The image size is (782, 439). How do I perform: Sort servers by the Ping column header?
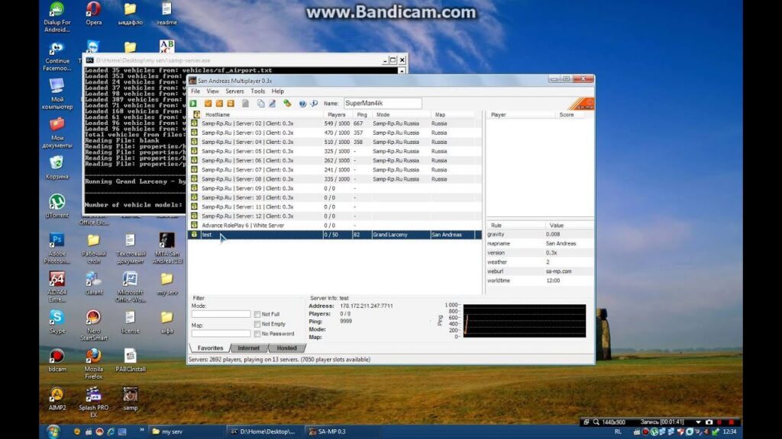pyautogui.click(x=363, y=114)
